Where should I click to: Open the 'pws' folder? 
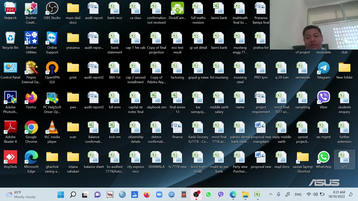73,100
